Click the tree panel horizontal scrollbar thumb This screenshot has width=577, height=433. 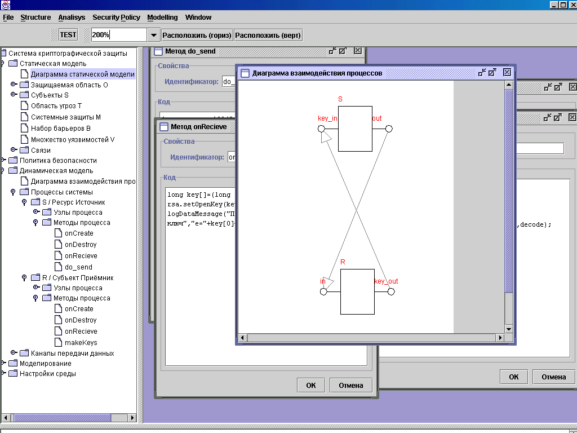62,418
